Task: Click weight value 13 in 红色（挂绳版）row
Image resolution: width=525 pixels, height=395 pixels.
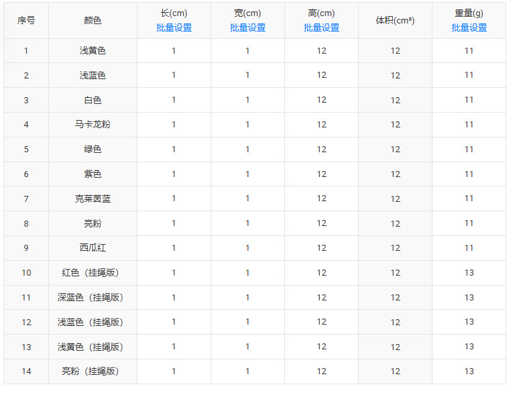Action: pos(469,273)
